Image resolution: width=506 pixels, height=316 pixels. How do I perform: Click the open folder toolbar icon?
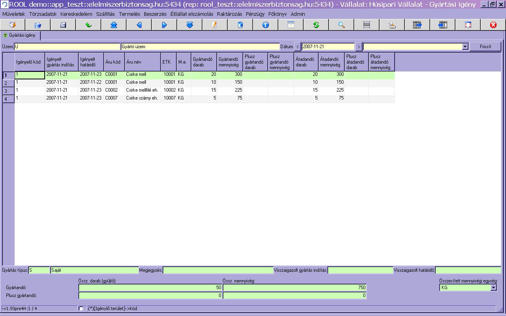[38, 25]
